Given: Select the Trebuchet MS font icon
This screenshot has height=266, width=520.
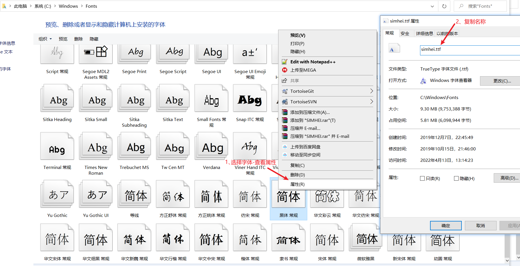Looking at the screenshot, I should click(134, 146).
